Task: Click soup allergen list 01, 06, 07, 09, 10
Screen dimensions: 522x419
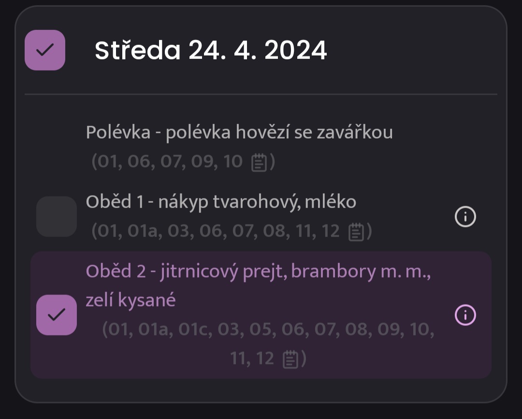Action: 167,162
